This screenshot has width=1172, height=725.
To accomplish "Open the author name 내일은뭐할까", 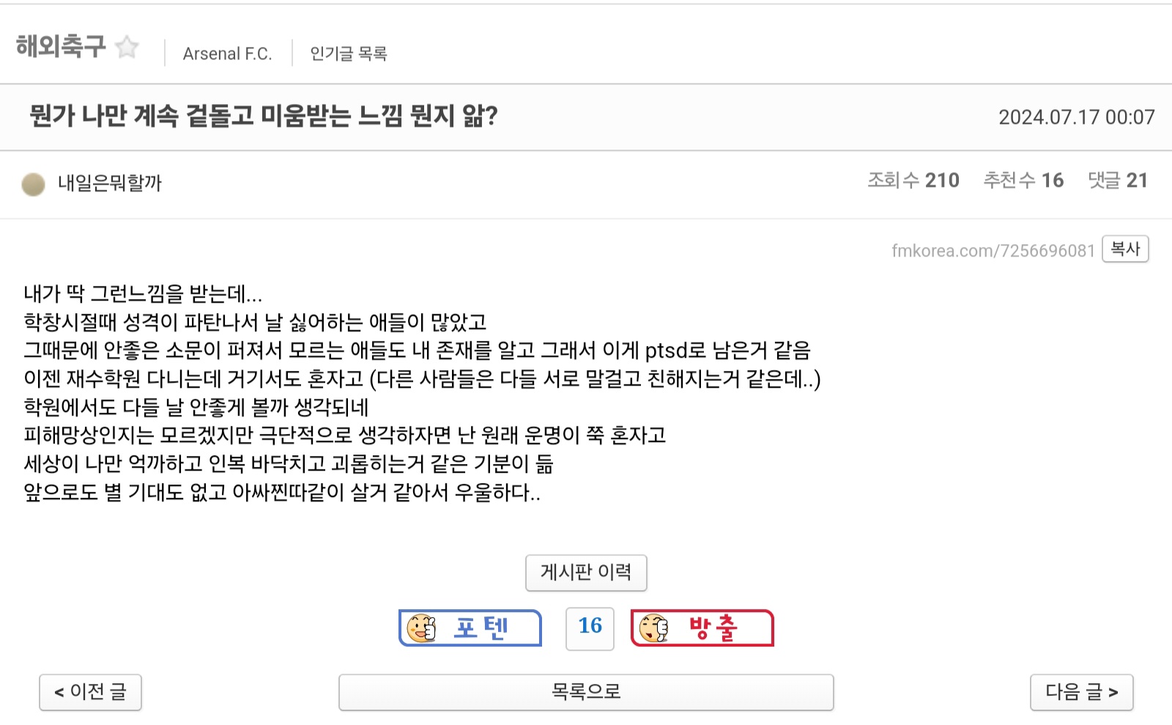I will 110,183.
